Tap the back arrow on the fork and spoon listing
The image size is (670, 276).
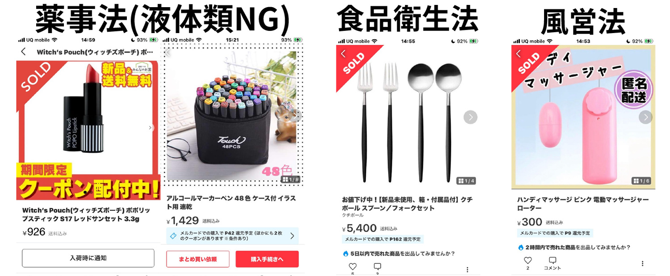click(x=343, y=54)
